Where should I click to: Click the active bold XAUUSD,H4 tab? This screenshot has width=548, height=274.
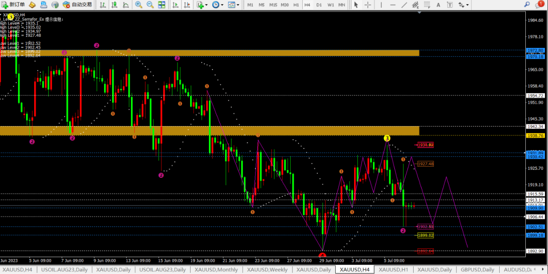click(x=354, y=270)
